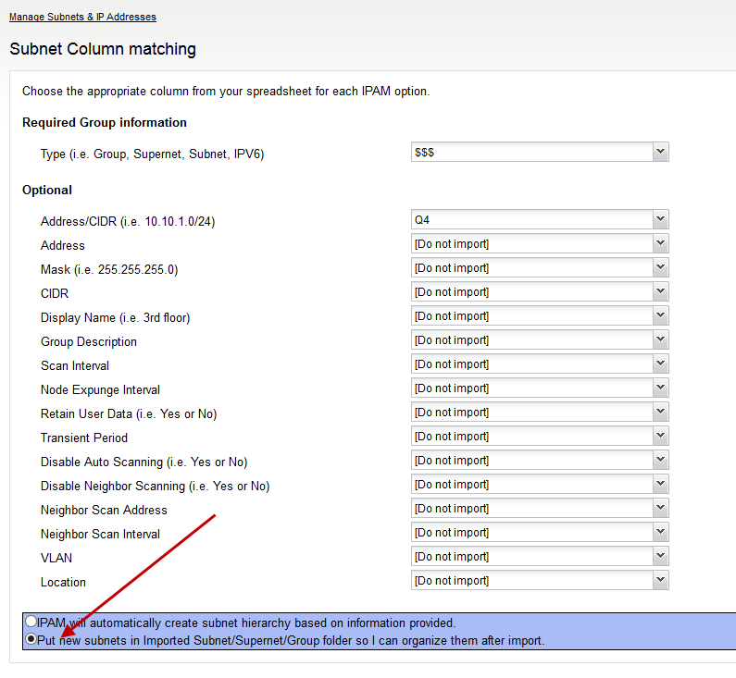Click the Location label text
The width and height of the screenshot is (736, 678).
pos(63,583)
